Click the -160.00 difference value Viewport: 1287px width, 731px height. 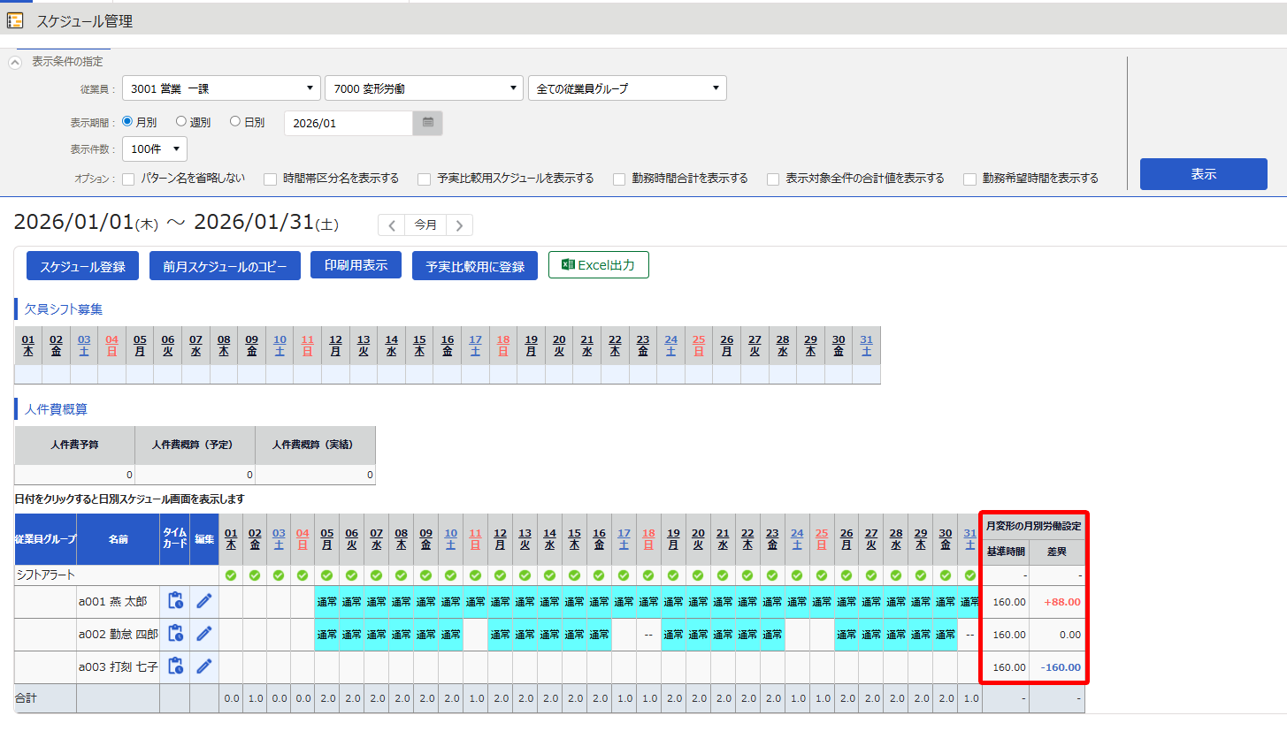click(x=1061, y=667)
